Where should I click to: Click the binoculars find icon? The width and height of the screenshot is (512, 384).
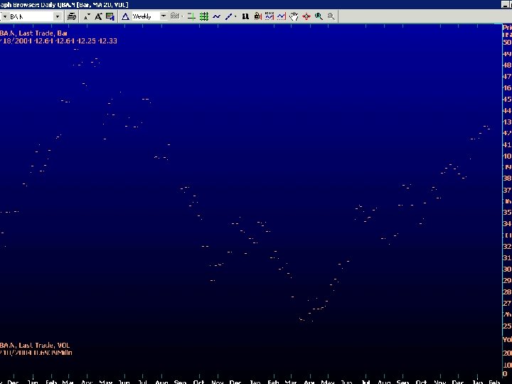click(x=245, y=16)
